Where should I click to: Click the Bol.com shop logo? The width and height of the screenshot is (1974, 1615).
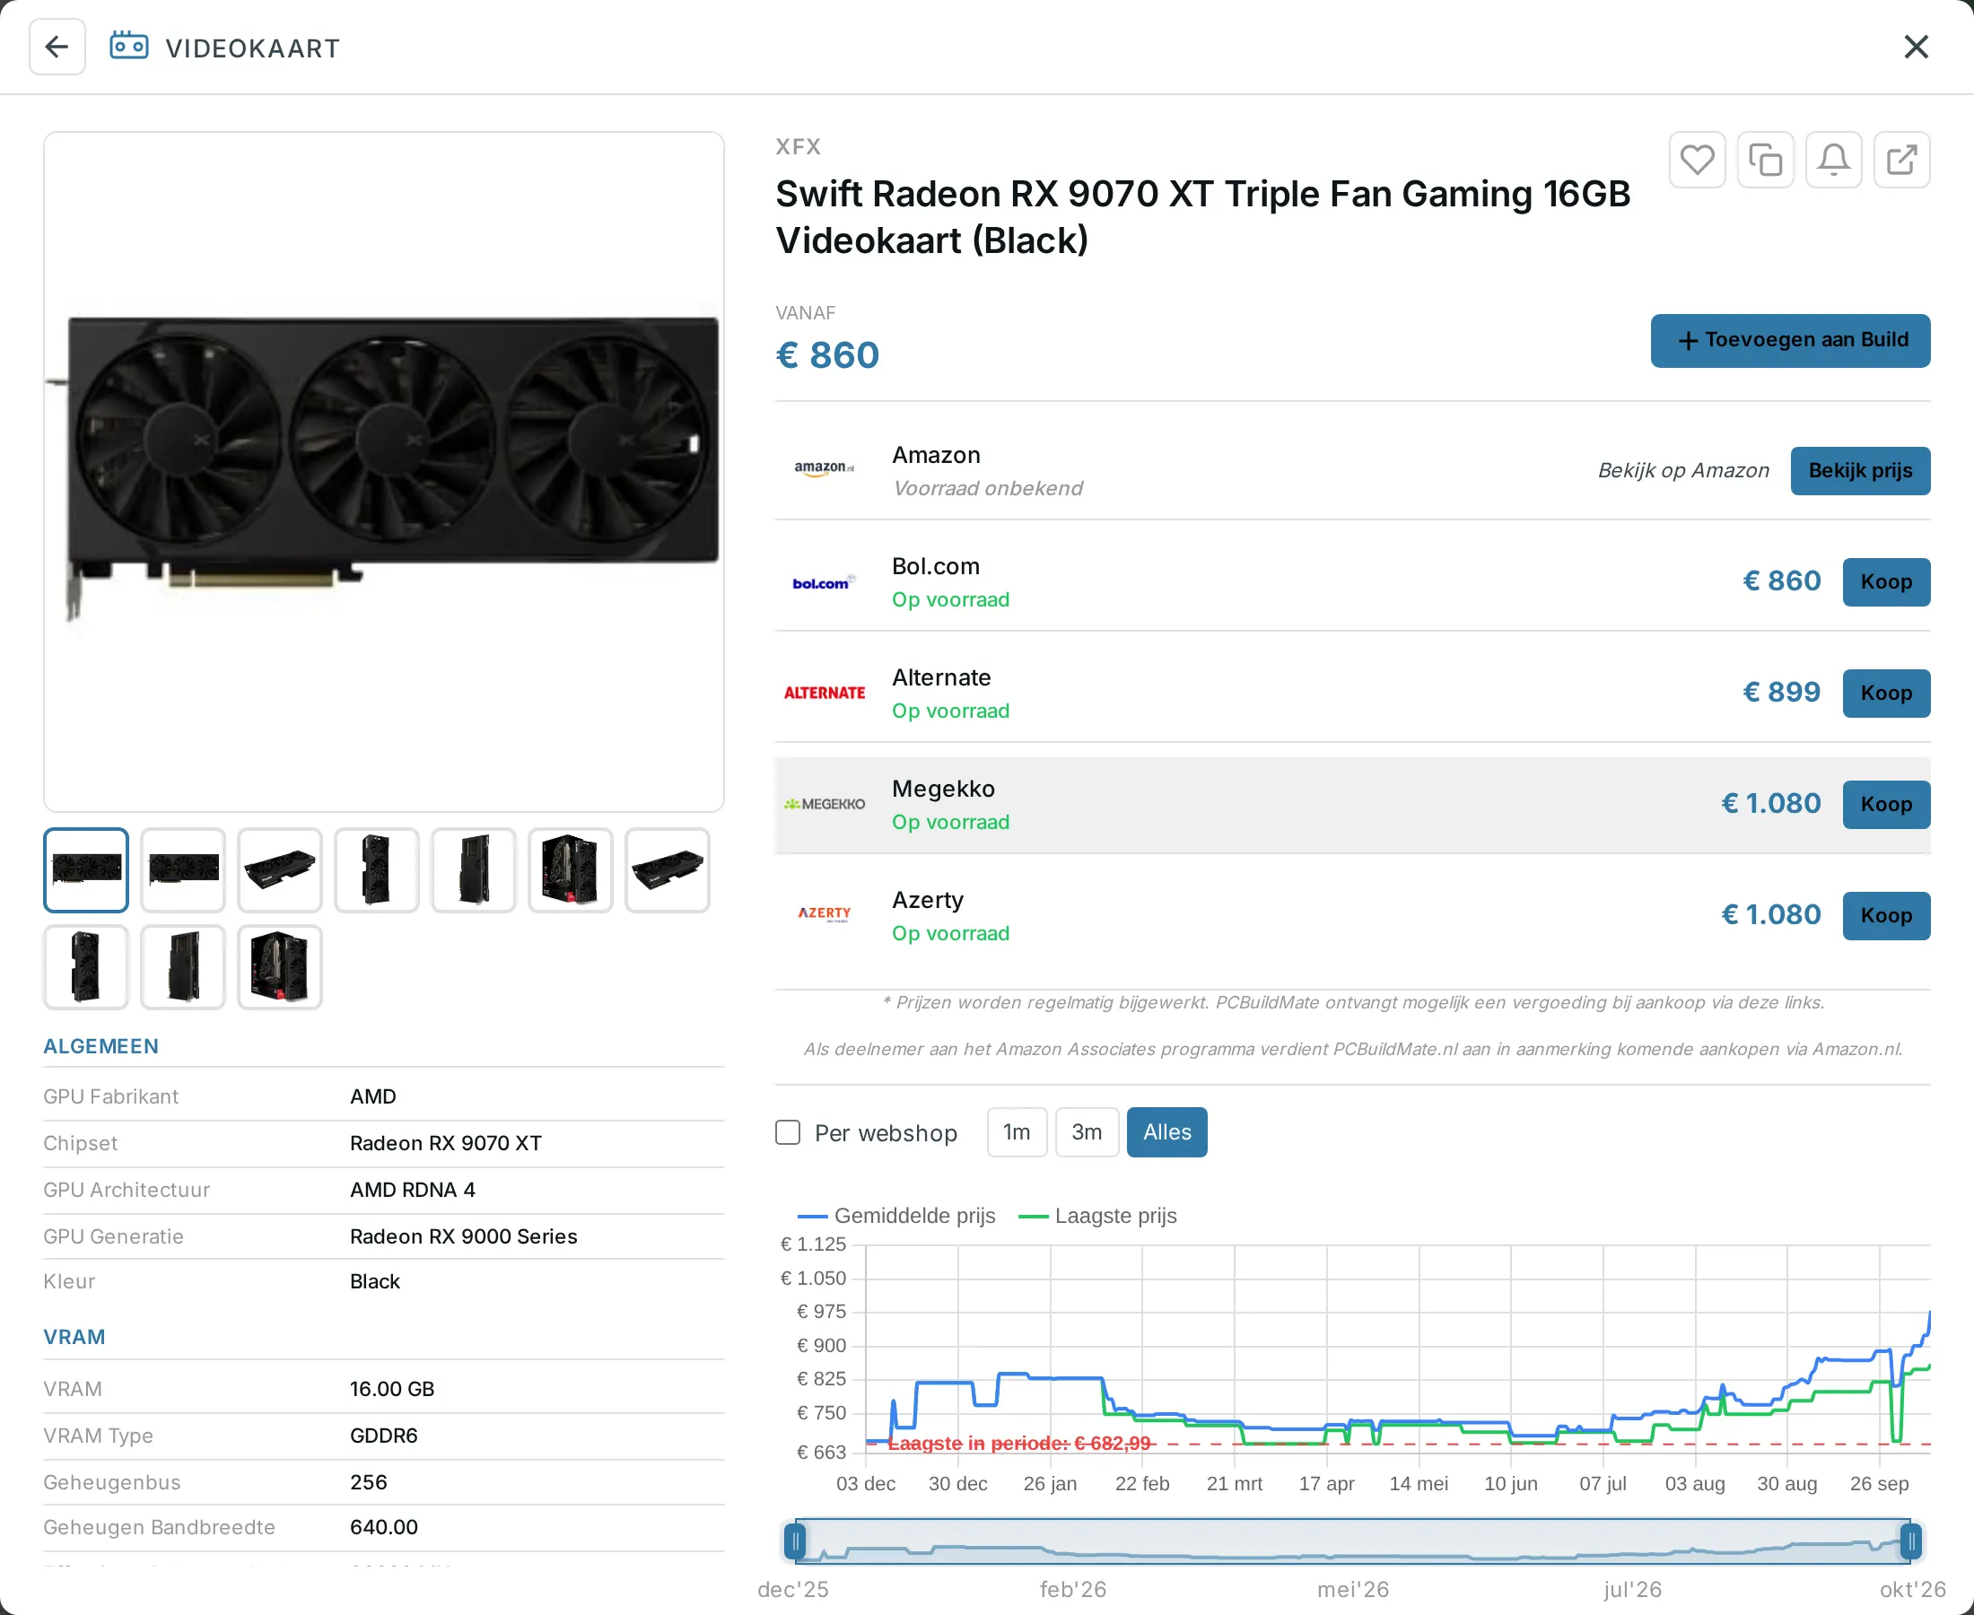point(825,582)
